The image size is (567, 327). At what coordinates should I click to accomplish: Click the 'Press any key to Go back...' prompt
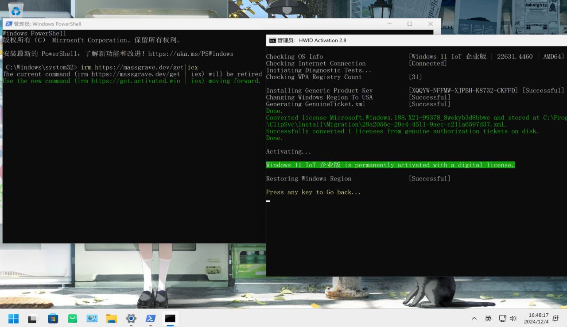[x=314, y=192]
